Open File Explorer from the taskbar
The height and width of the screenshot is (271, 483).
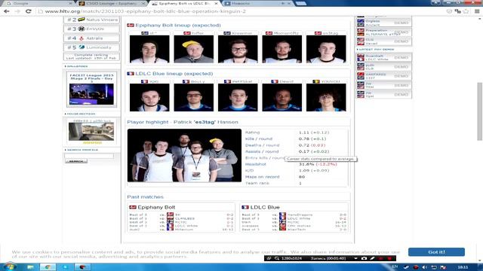click(30, 267)
